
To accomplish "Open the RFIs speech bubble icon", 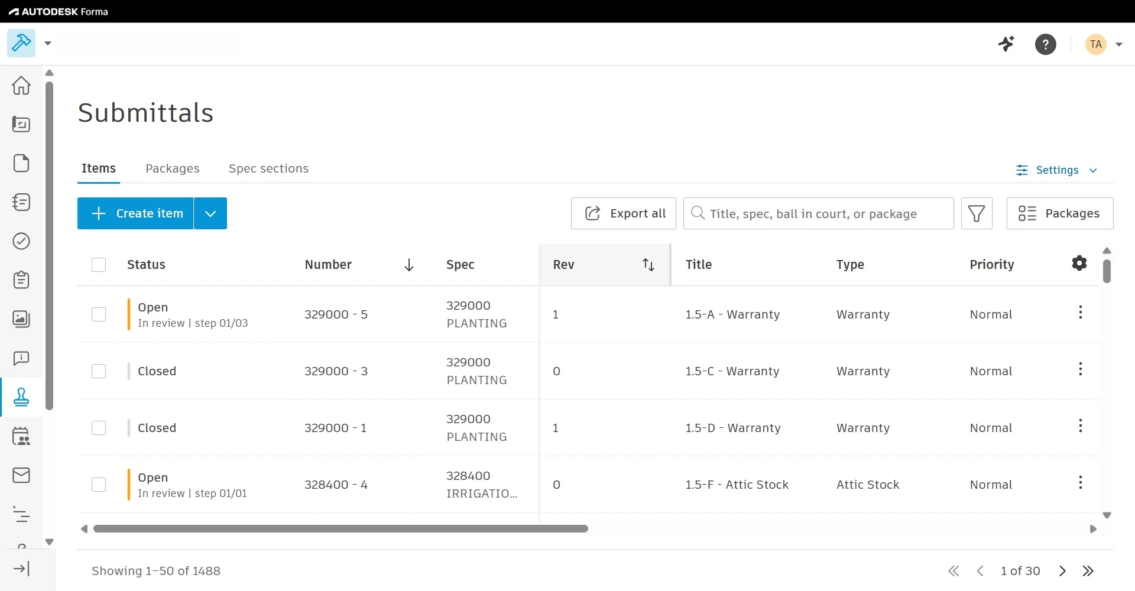I will point(21,358).
